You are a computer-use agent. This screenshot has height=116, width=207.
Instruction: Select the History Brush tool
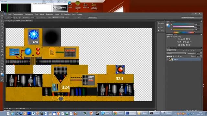click(2, 41)
